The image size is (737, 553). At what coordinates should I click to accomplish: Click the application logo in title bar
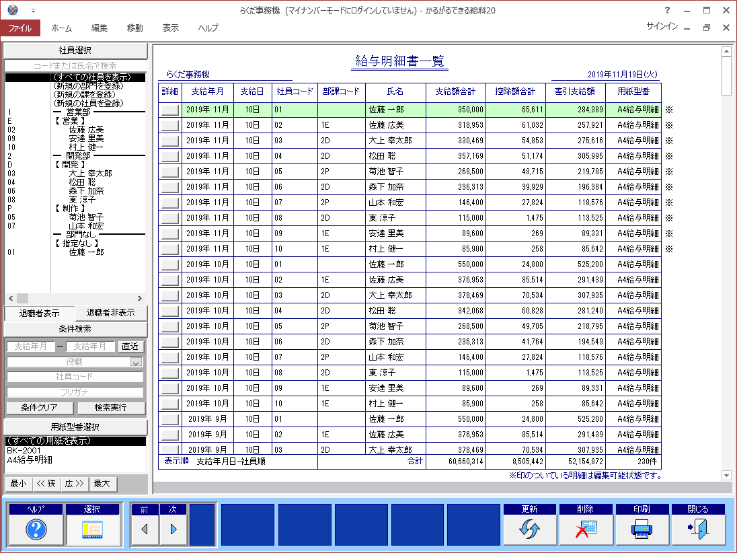coord(13,10)
